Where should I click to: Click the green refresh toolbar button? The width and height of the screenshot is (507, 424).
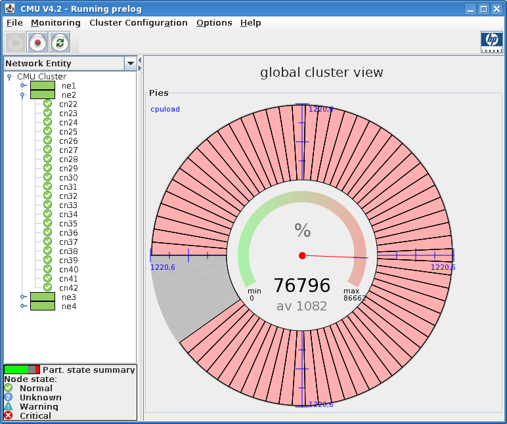click(x=60, y=43)
